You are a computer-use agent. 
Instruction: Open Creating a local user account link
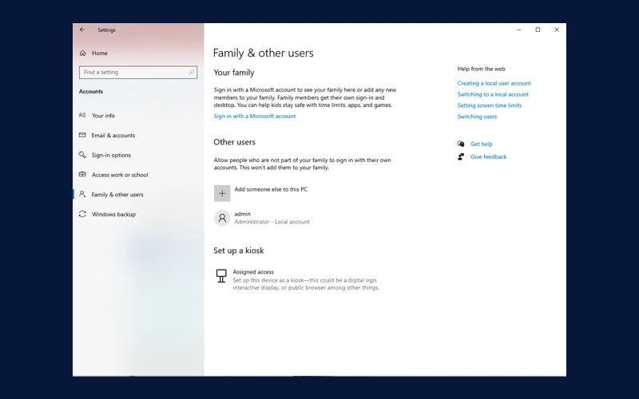pos(494,83)
